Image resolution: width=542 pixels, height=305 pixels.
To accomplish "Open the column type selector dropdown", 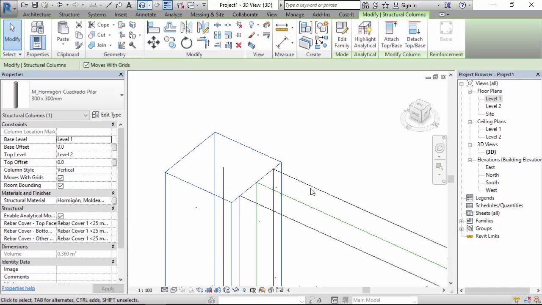I will tap(122, 95).
